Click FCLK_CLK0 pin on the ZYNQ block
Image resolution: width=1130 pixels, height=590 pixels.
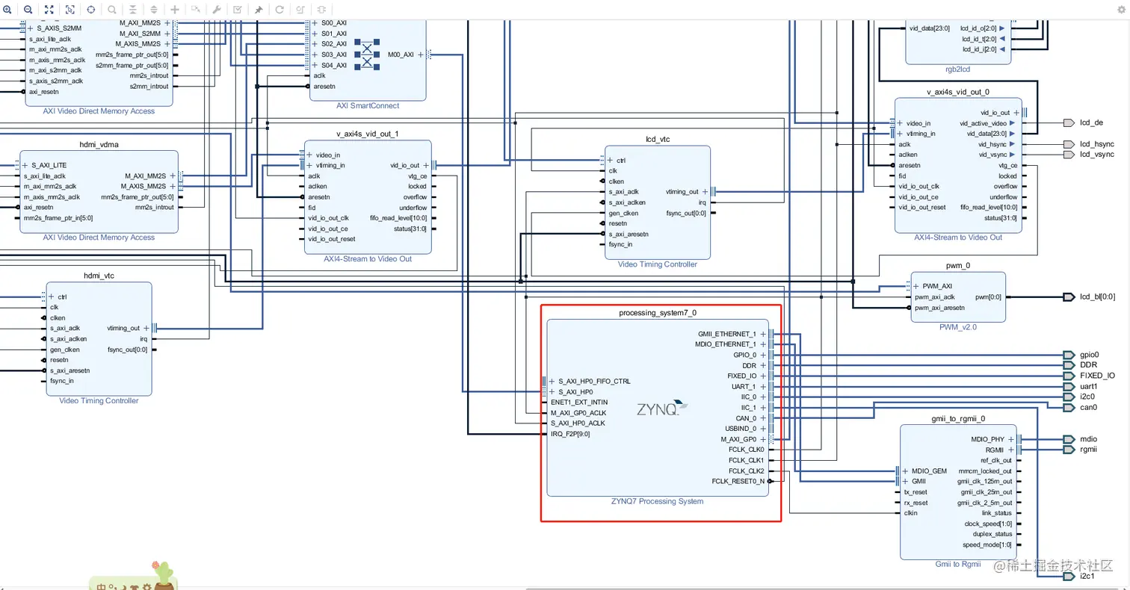click(747, 450)
